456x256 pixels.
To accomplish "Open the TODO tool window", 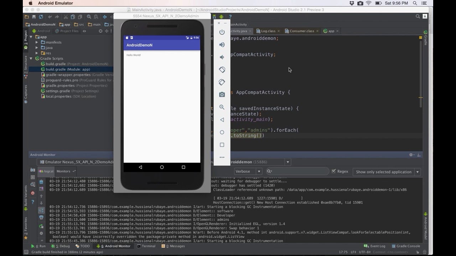I will [x=83, y=246].
